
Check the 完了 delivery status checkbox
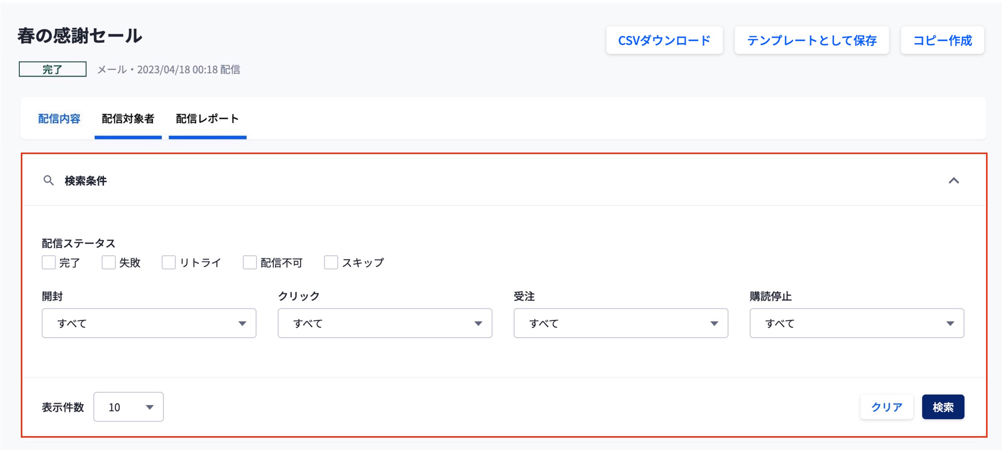pos(48,263)
